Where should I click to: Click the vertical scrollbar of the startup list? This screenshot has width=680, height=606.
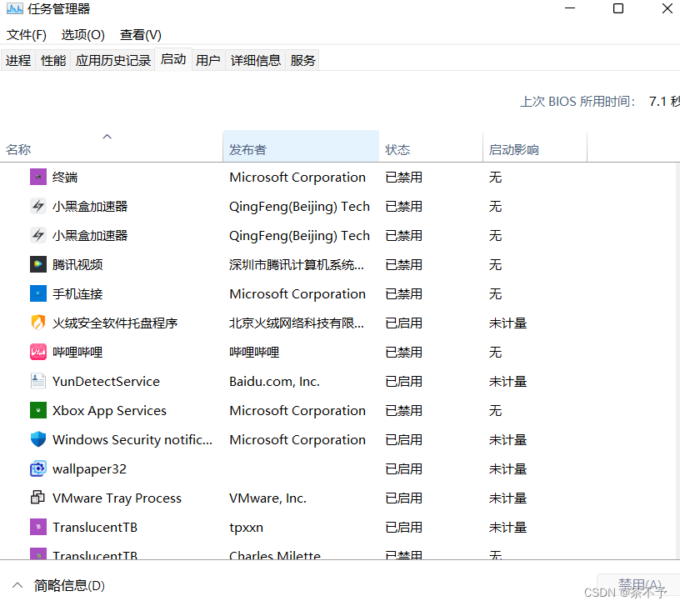[677, 361]
